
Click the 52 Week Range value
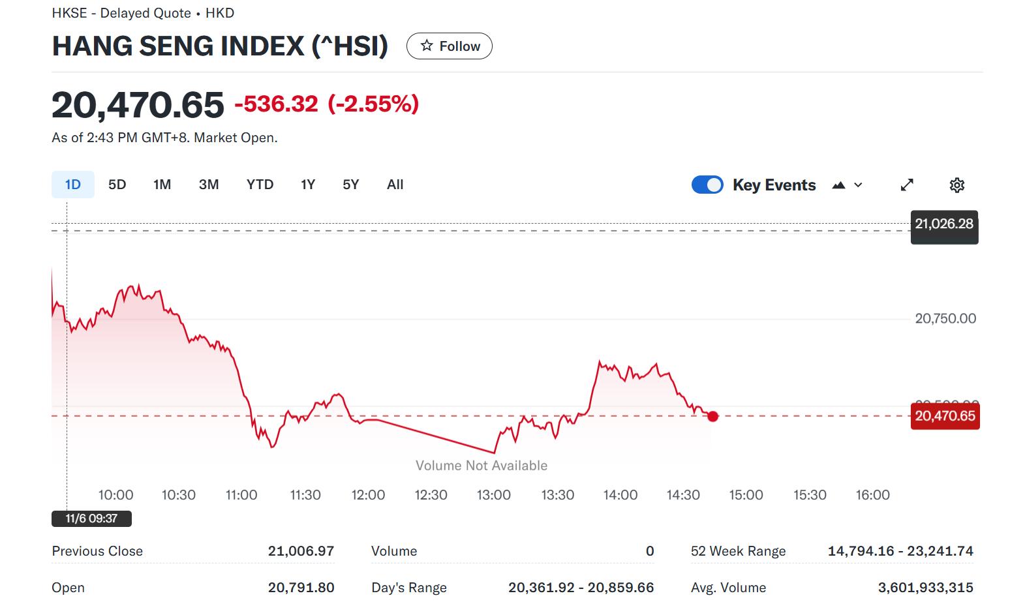(x=900, y=551)
